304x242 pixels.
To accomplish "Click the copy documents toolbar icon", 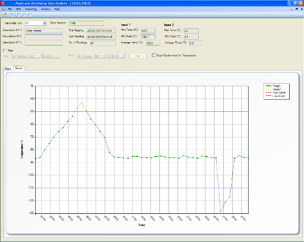I will click(12, 15).
